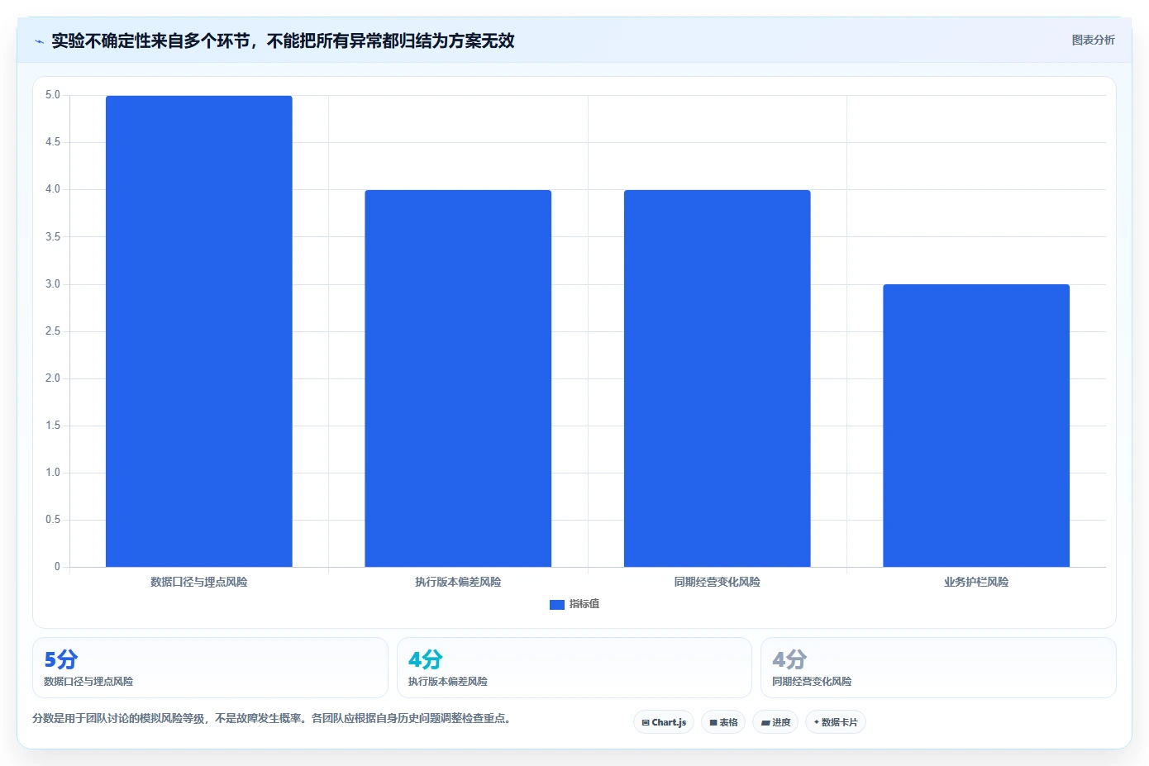
Task: Click the large 5分 score value
Action: (x=60, y=659)
